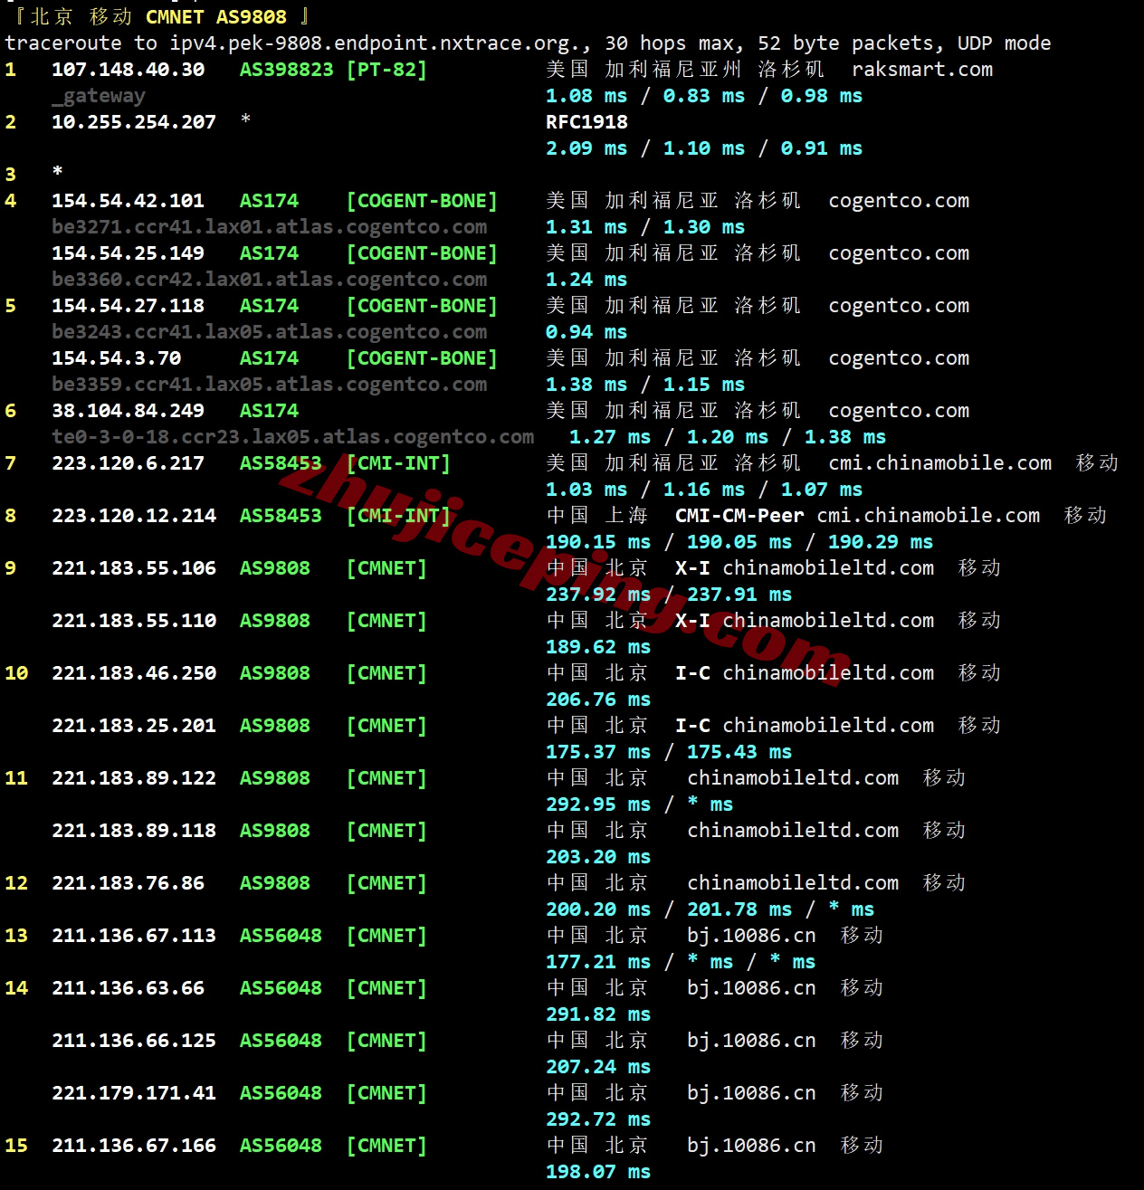Click IP address 221.183.89.118
1144x1190 pixels.
[x=134, y=831]
